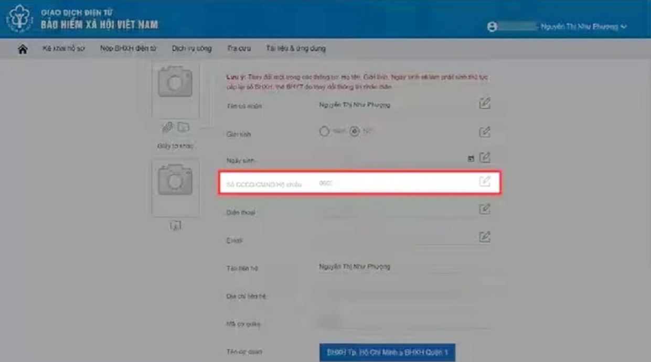Click the edit pencil beside Giới tính

click(x=485, y=131)
